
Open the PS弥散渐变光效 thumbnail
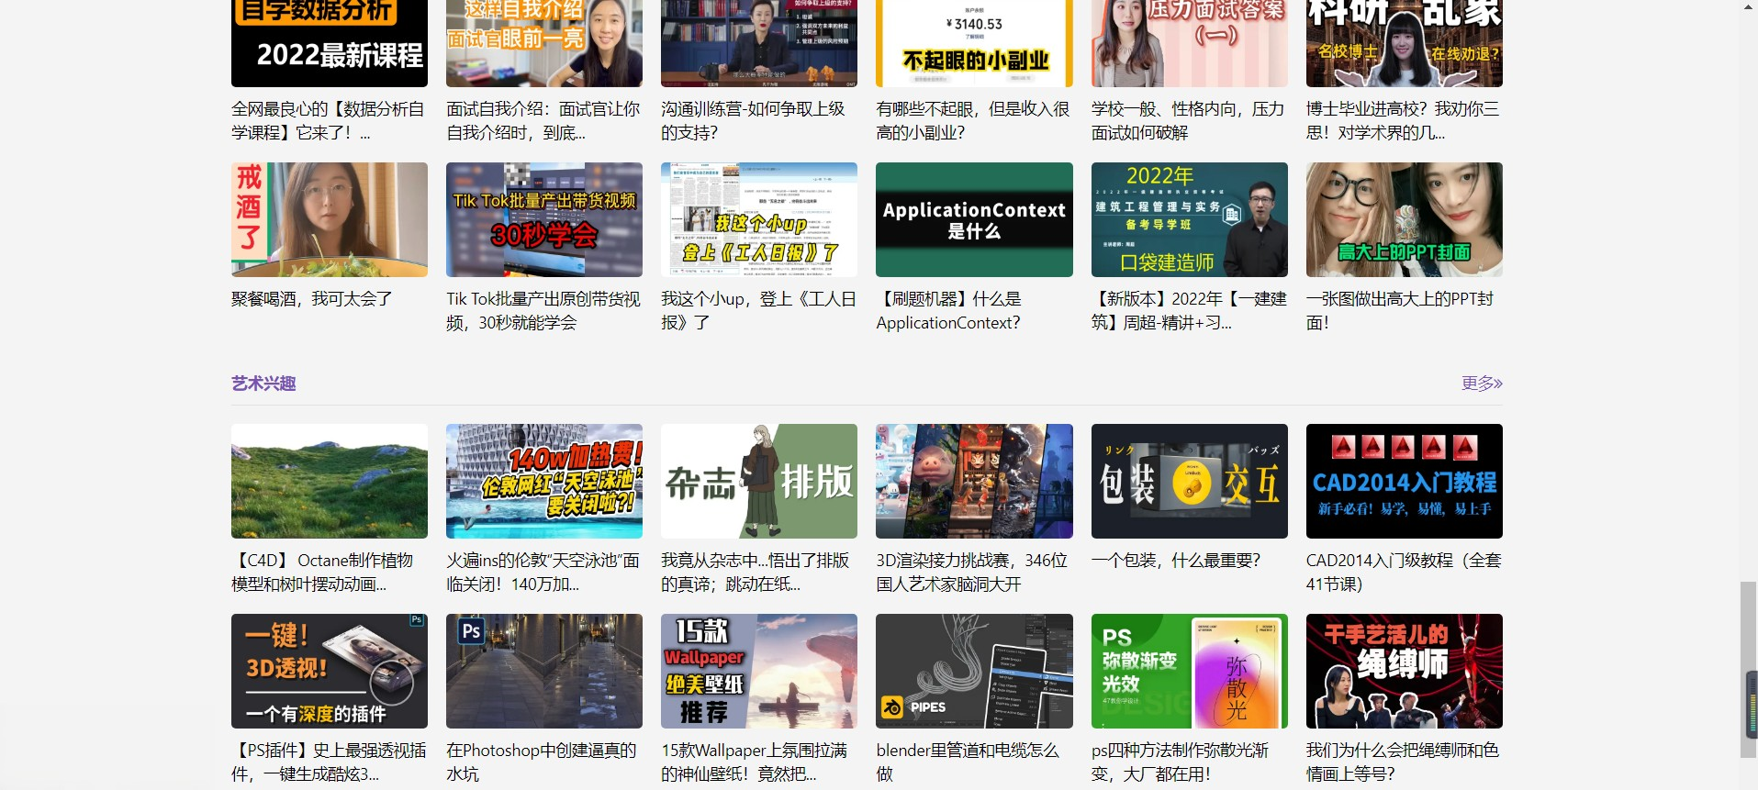pos(1189,671)
